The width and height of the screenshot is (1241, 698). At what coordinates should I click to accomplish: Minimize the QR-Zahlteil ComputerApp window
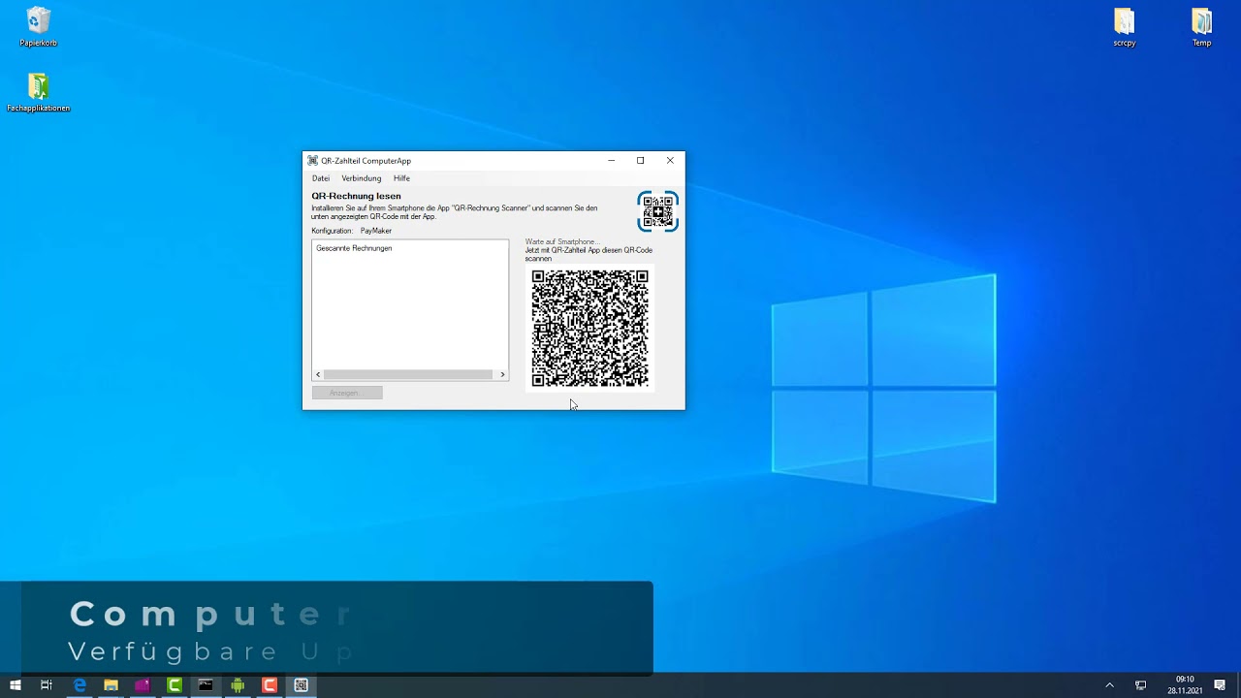coord(611,161)
